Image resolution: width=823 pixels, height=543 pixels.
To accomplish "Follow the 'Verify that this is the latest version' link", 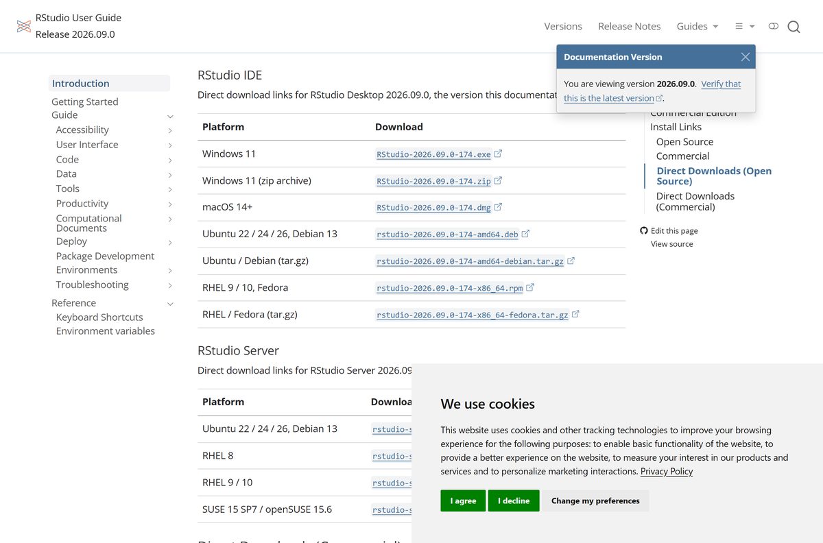I will (652, 90).
